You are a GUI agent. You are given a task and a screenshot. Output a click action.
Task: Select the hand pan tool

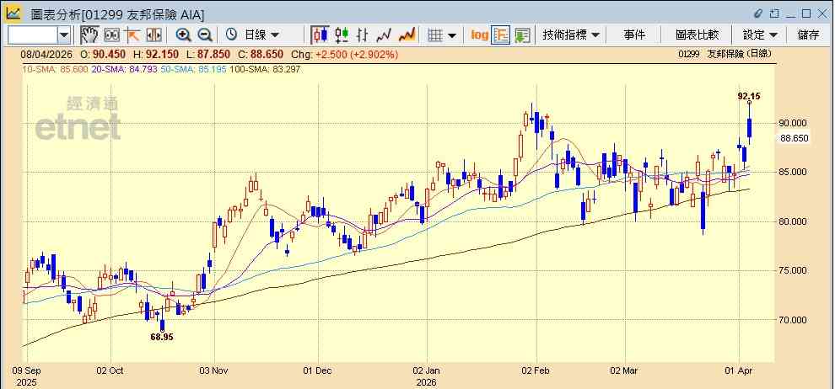pyautogui.click(x=90, y=35)
